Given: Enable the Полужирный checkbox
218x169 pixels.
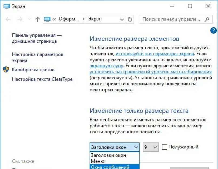Looking at the screenshot, I should point(165,147).
